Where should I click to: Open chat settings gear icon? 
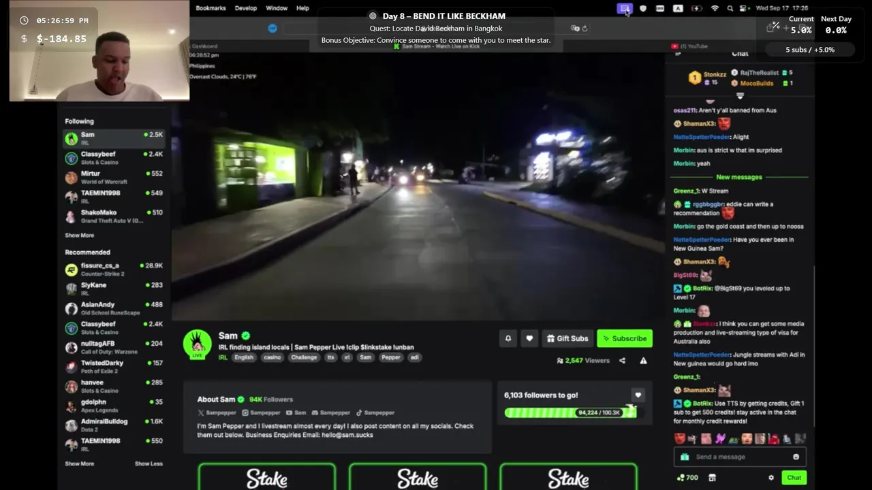coord(771,478)
